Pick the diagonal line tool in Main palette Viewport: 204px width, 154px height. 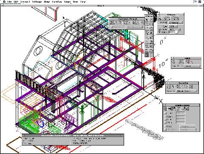point(151,20)
